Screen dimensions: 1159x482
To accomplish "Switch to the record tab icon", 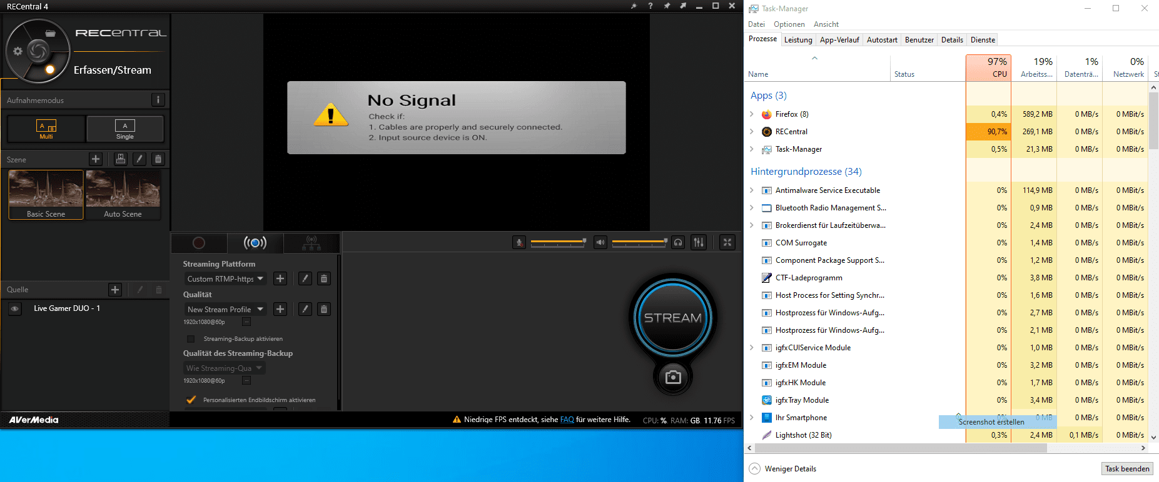I will pos(199,243).
